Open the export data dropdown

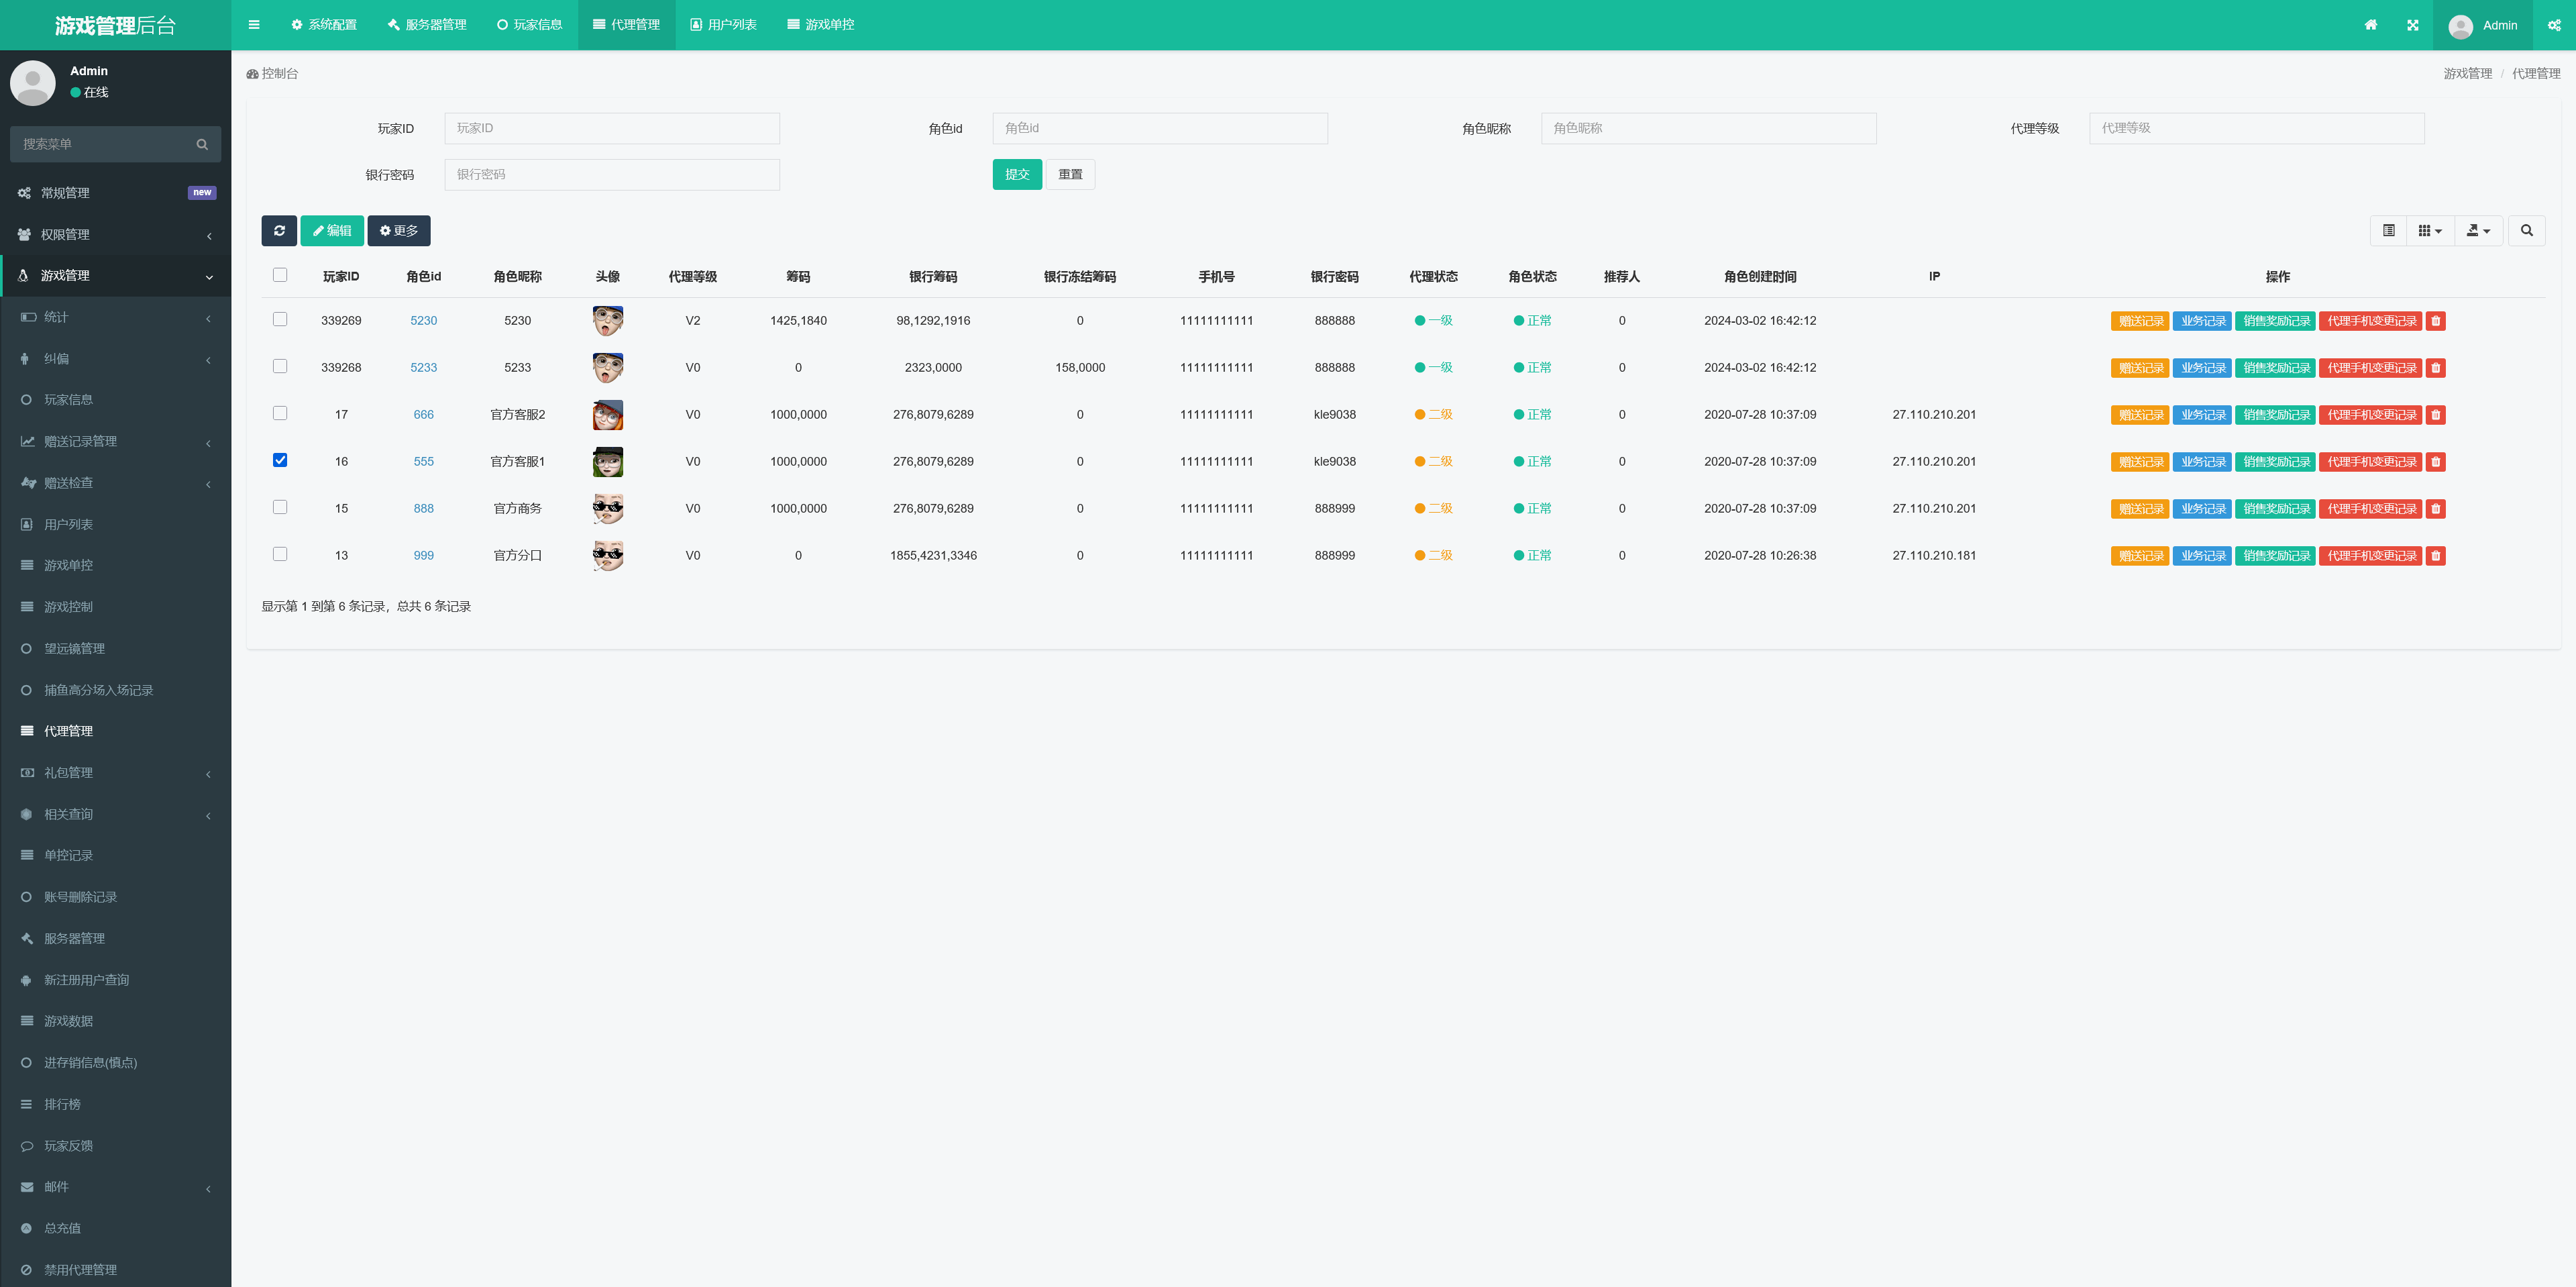coord(2478,231)
